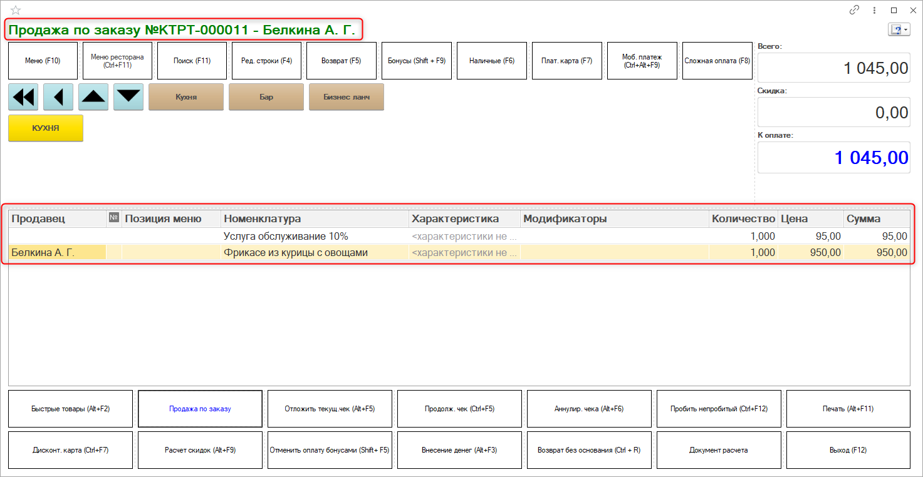Screen dimensions: 923x477
Task: Select the Фрикасе из курицы с овощами row
Action: tap(296, 253)
